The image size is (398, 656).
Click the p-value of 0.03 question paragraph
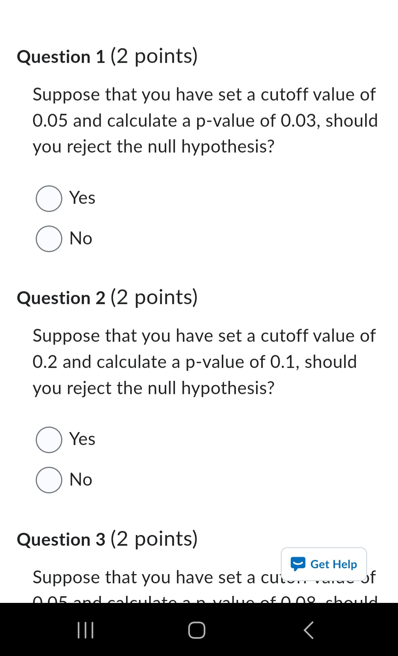[x=205, y=121]
